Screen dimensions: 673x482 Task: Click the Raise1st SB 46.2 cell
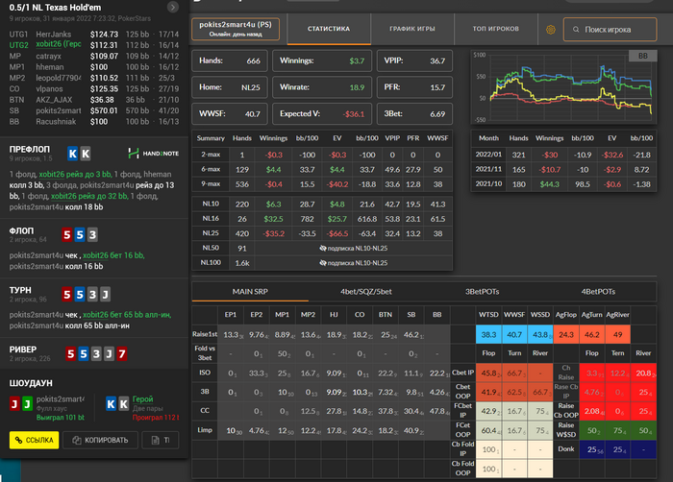[x=411, y=334]
